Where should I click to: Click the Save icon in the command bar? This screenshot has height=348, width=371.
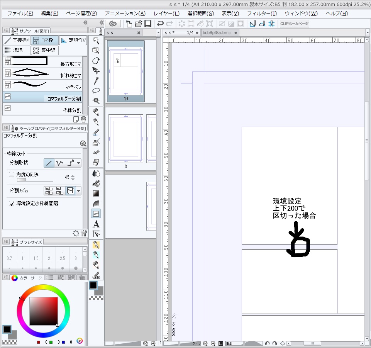point(147,24)
